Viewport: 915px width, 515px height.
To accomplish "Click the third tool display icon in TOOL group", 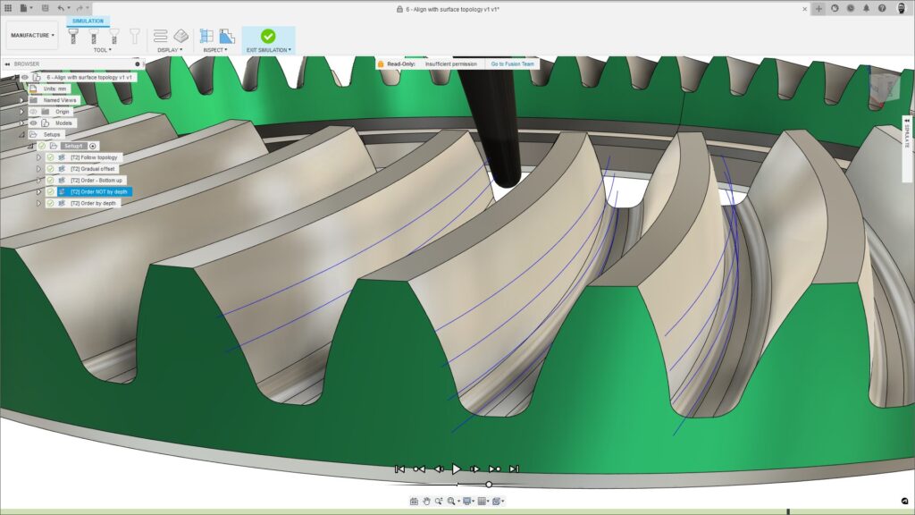I will pyautogui.click(x=114, y=36).
